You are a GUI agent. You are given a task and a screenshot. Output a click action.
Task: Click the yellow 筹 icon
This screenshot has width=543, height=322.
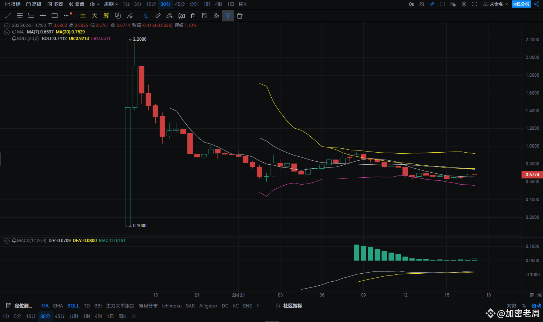[x=106, y=16]
